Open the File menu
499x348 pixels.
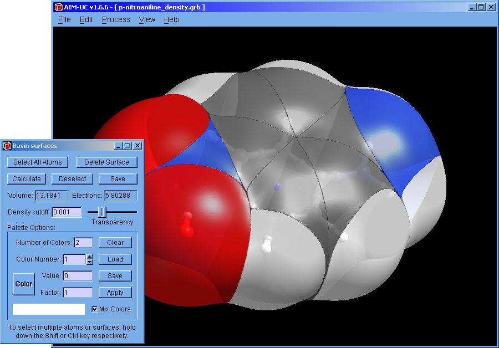coord(64,19)
